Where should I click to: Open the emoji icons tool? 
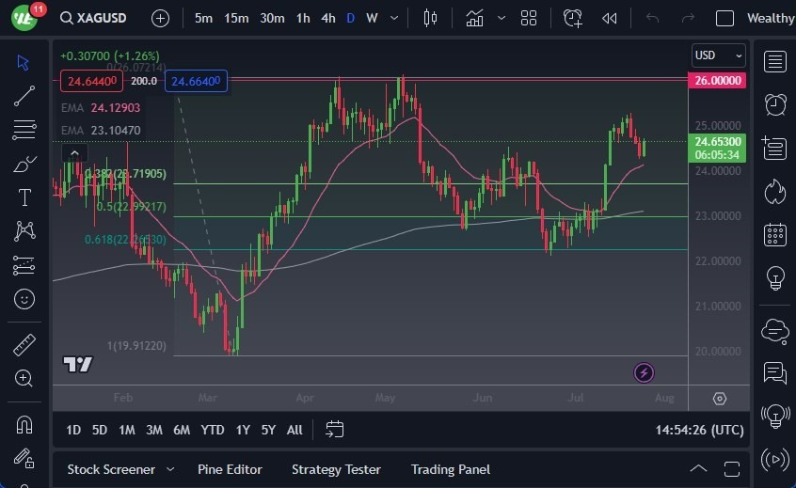24,299
